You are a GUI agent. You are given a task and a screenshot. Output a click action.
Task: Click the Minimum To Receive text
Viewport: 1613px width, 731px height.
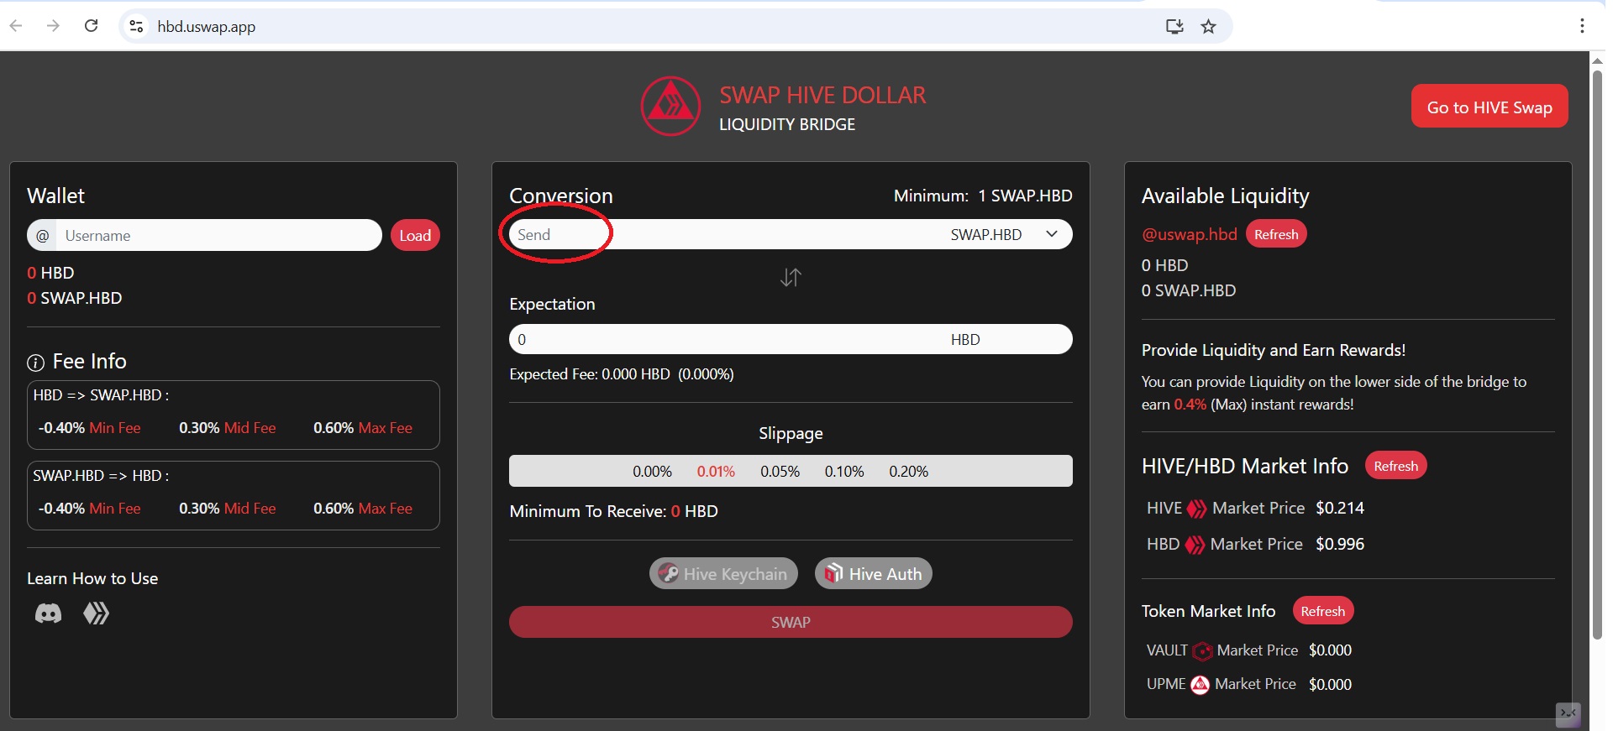coord(613,511)
